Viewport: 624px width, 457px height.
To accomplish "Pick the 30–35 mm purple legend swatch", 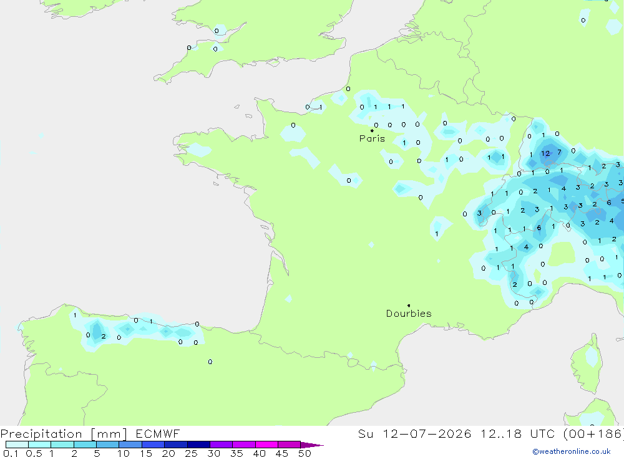I will pos(221,445).
